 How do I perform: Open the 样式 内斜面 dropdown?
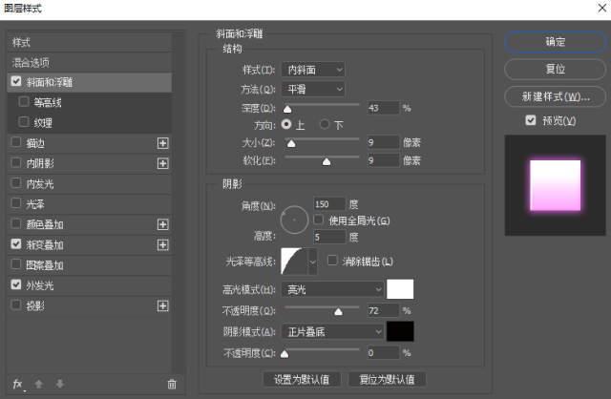click(x=313, y=70)
